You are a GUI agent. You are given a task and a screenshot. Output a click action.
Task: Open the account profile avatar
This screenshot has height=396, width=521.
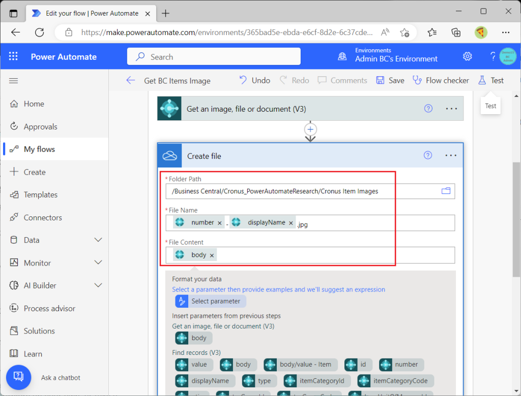[x=508, y=56]
